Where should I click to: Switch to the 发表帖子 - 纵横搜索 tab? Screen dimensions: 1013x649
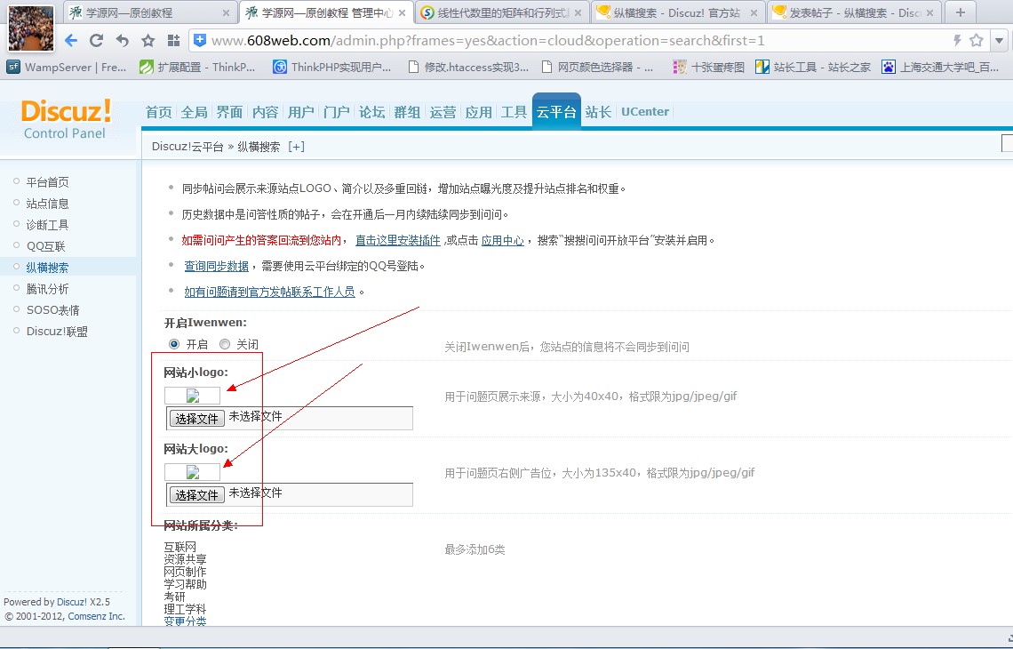pos(854,13)
